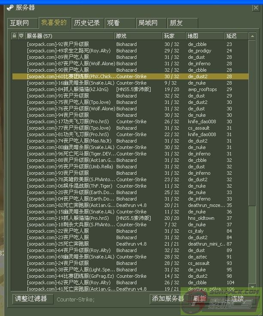This screenshot has height=316, width=263.
Task: Click the 调整过滤器 button
Action: click(31, 298)
